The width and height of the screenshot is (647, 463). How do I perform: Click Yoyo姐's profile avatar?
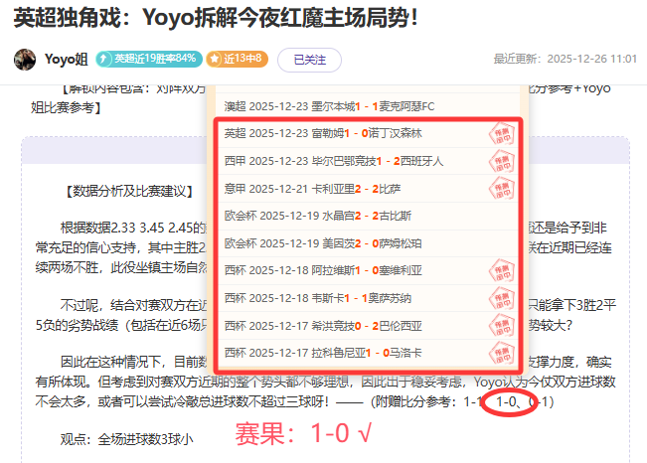pyautogui.click(x=26, y=59)
